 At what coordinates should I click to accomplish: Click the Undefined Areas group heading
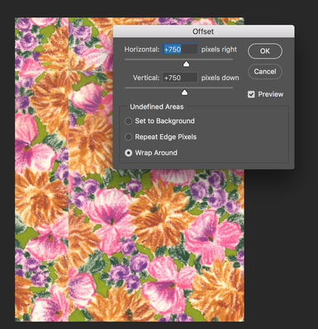coord(157,106)
